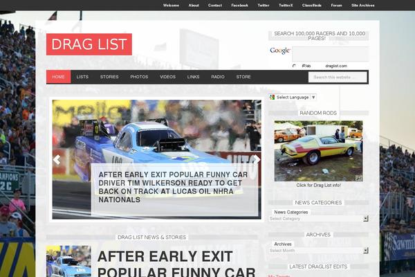Click the Welcome link in top bar
Viewport: 415px width, 277px height.
[171, 6]
